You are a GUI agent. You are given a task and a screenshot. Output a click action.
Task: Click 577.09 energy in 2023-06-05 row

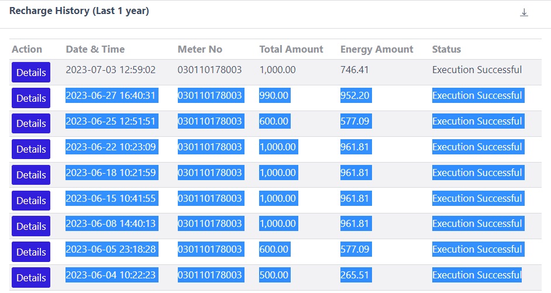(356, 249)
